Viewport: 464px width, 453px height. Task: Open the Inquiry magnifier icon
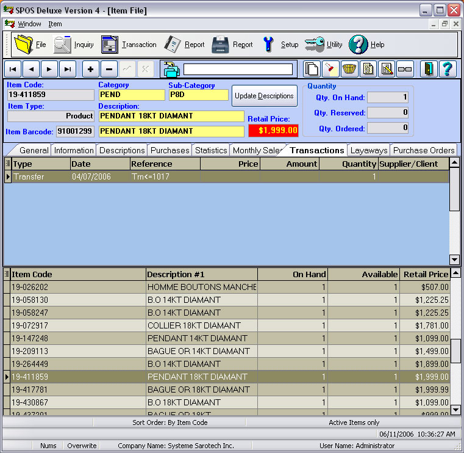[62, 45]
